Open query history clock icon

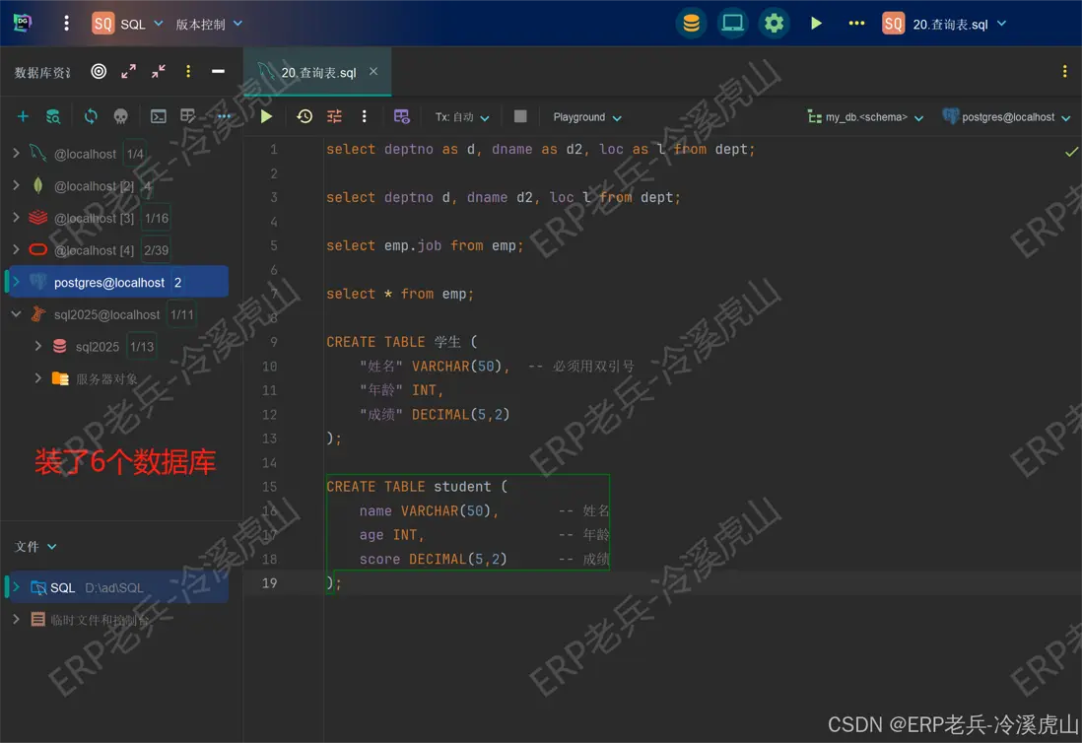tap(304, 116)
